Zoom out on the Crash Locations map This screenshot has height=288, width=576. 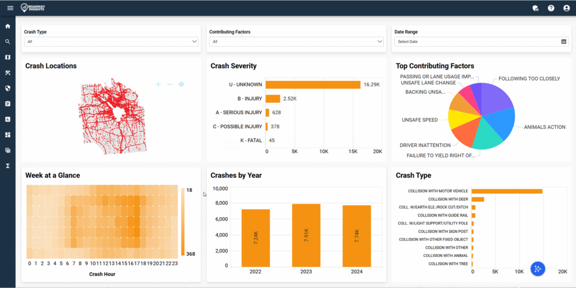pos(169,84)
